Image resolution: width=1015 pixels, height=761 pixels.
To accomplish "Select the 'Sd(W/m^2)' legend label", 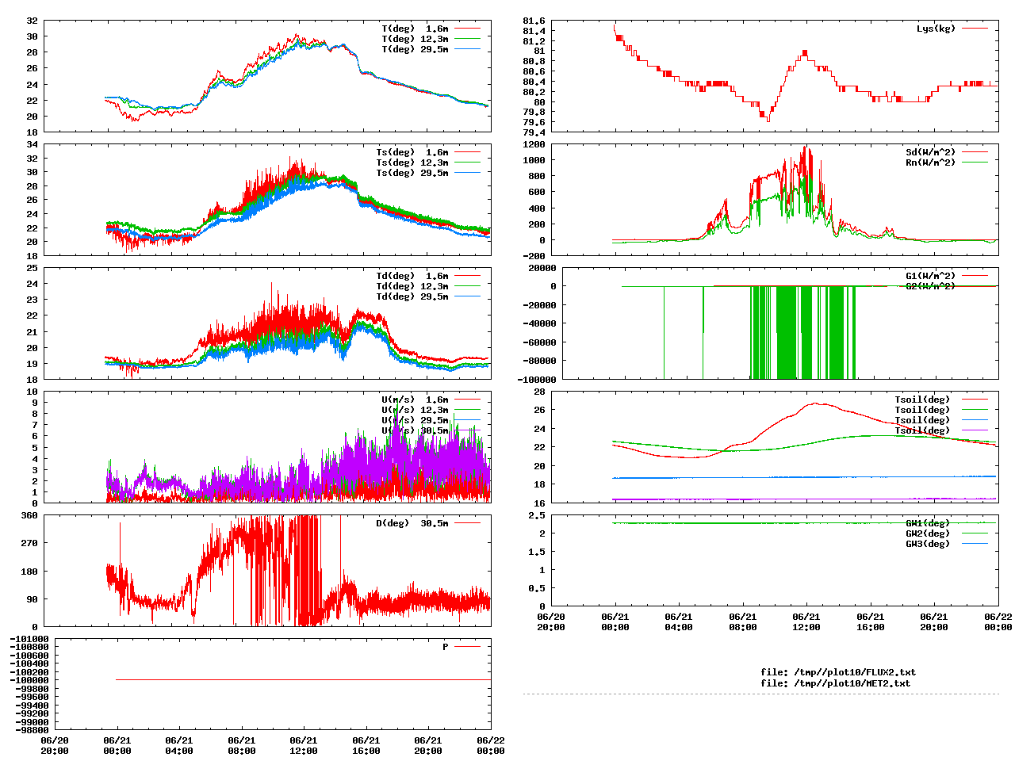I will 930,152.
